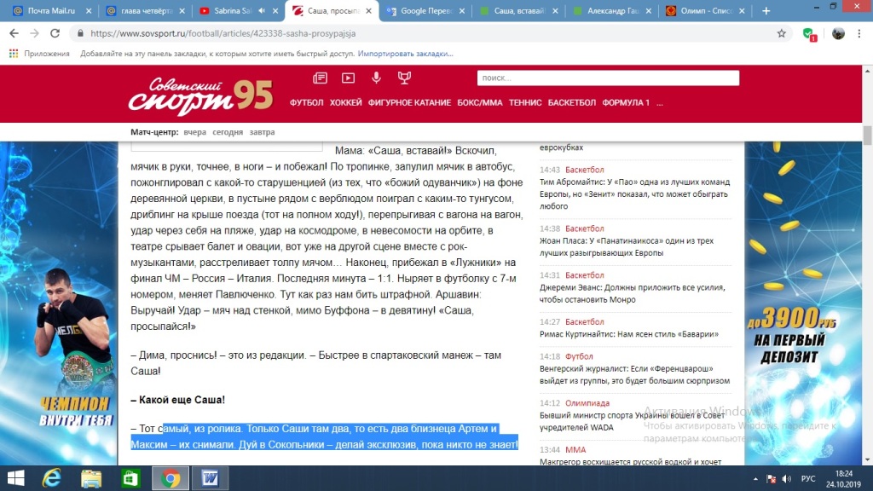Open the Олимпиада category label at 14:12
The height and width of the screenshot is (491, 873).
click(587, 403)
